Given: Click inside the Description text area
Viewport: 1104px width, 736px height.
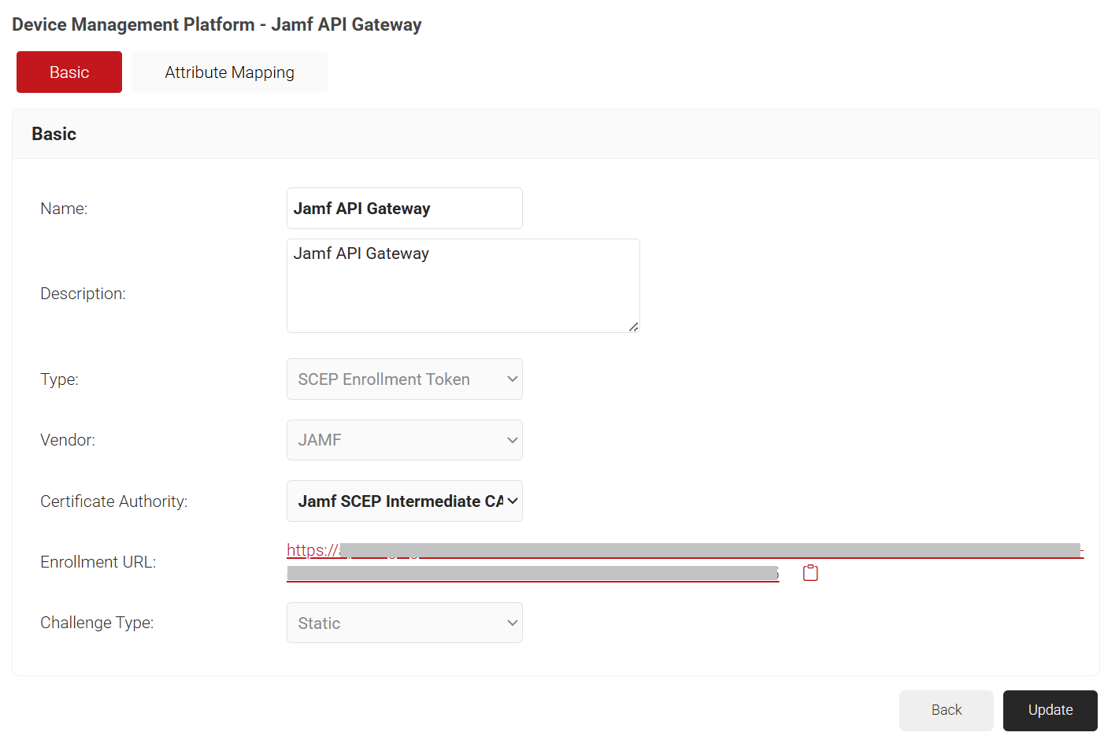Looking at the screenshot, I should pyautogui.click(x=463, y=291).
